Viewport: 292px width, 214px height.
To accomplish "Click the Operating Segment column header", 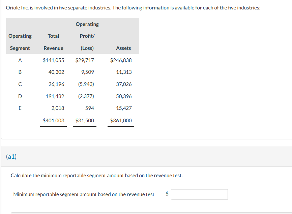I will 20,42.
